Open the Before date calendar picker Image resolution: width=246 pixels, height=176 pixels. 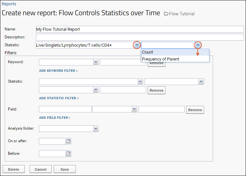click(68, 154)
